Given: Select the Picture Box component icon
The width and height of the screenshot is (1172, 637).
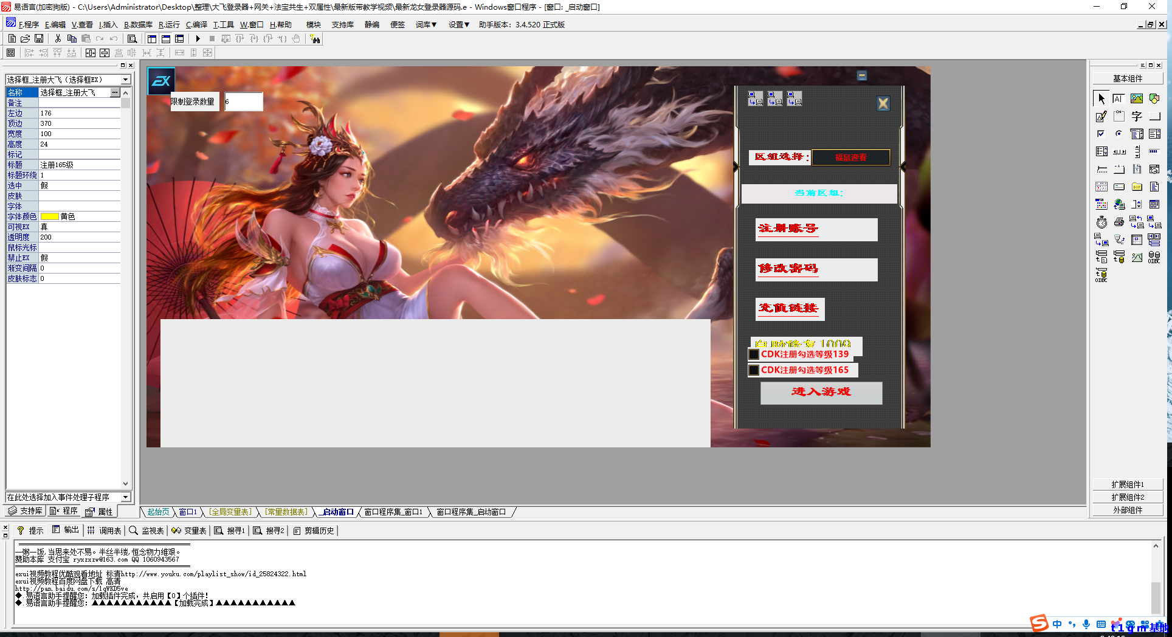Looking at the screenshot, I should point(1136,98).
